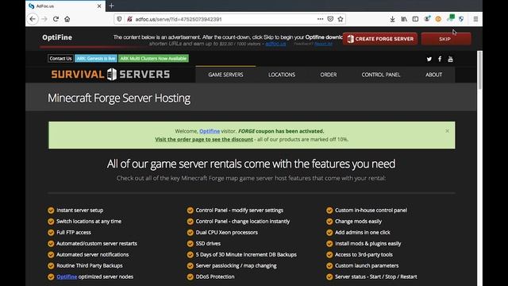
Task: Open the browser home page icon
Action: [67, 19]
